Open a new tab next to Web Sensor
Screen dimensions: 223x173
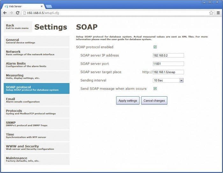point(49,6)
